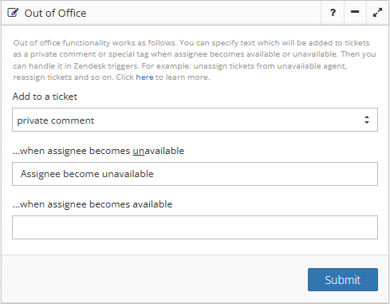
Task: Focus the 'Assignee become unavailable' text field
Action: 195,174
